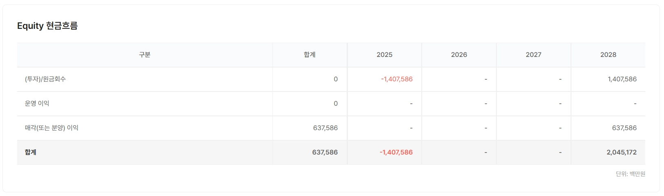Select the 2028 column header
Image resolution: width=664 pixels, height=196 pixels.
[x=608, y=55]
